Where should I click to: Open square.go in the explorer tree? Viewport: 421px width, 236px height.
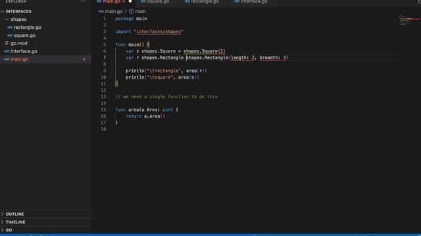[x=24, y=35]
